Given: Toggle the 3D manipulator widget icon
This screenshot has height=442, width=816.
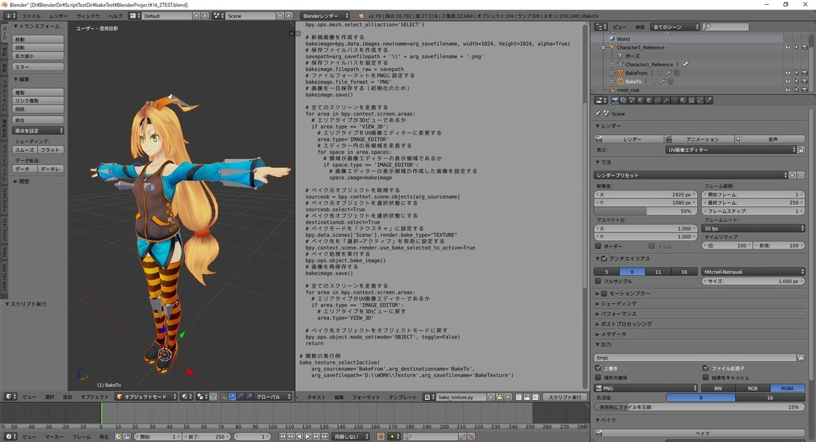Looking at the screenshot, I should tap(224, 396).
